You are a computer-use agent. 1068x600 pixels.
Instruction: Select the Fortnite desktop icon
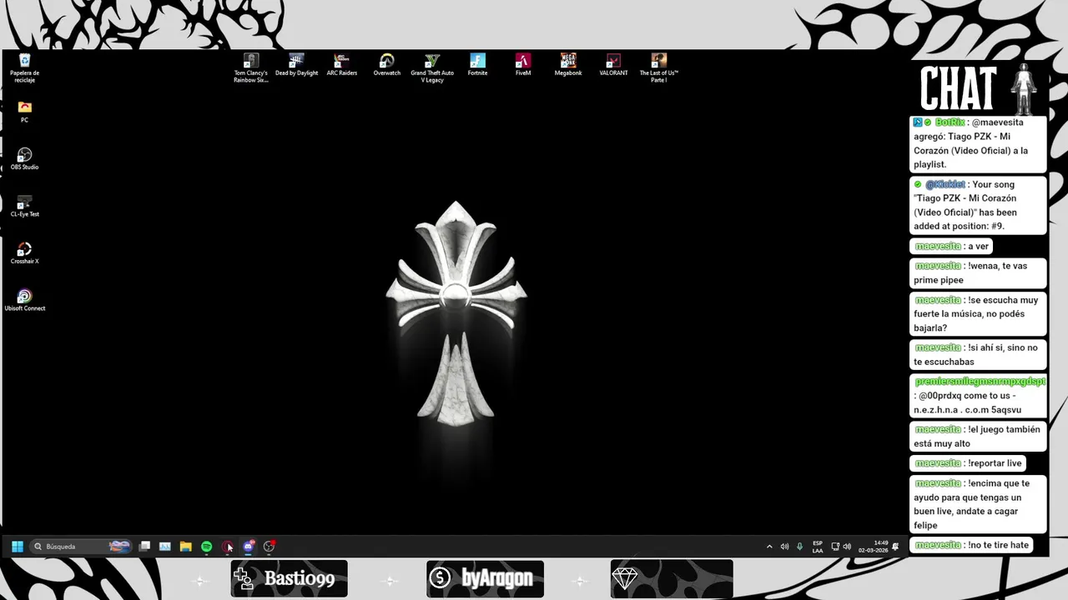click(477, 65)
